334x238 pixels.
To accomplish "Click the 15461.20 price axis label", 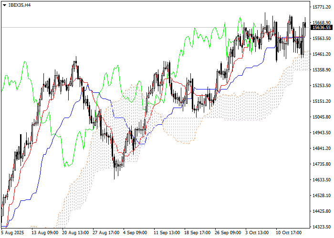I will tap(321, 54).
